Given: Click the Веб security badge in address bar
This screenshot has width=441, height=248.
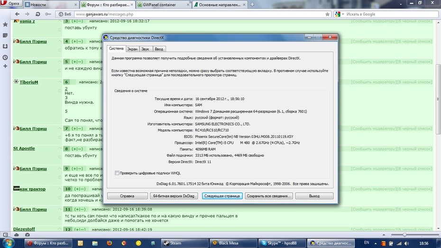Looking at the screenshot, I should coord(64,14).
